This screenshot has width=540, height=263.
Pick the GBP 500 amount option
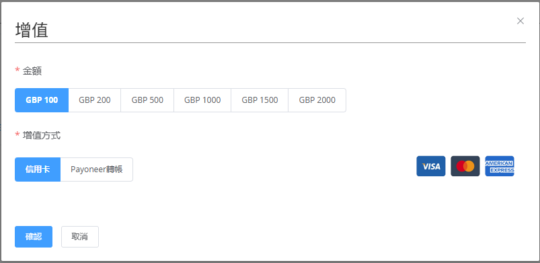pos(147,100)
